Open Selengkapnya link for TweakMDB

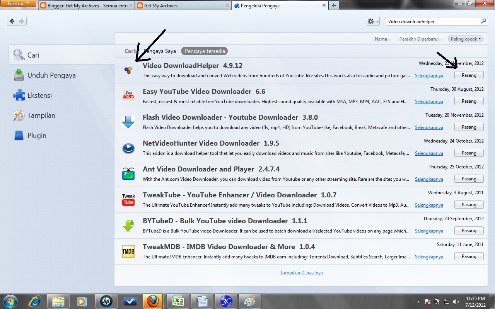tap(429, 257)
